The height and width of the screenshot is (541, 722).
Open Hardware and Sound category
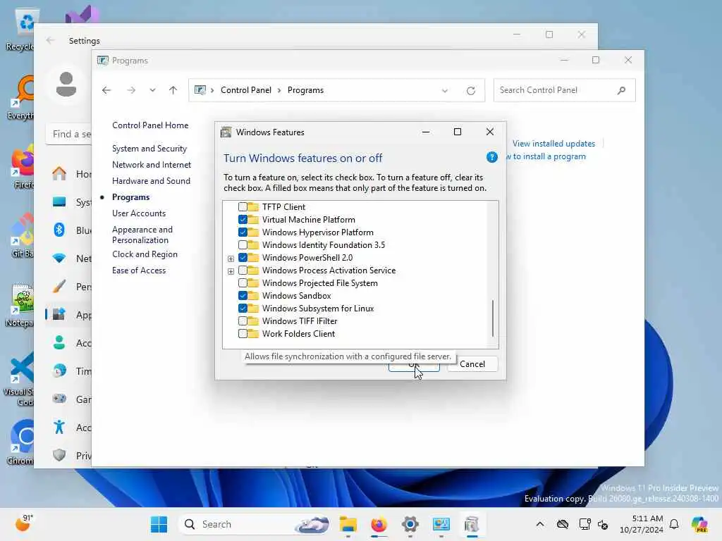pyautogui.click(x=151, y=181)
